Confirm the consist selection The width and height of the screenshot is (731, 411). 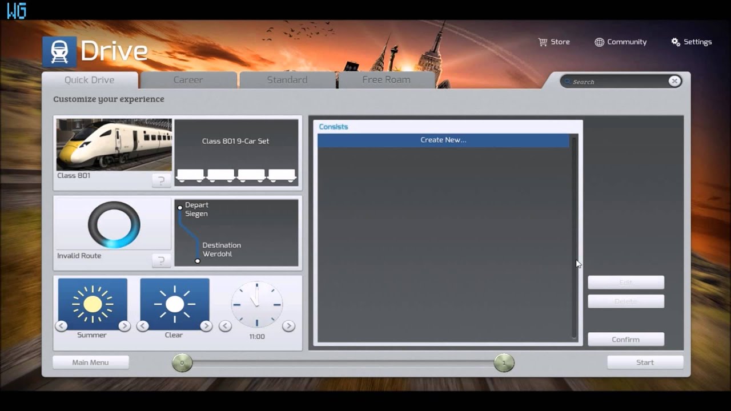(626, 339)
